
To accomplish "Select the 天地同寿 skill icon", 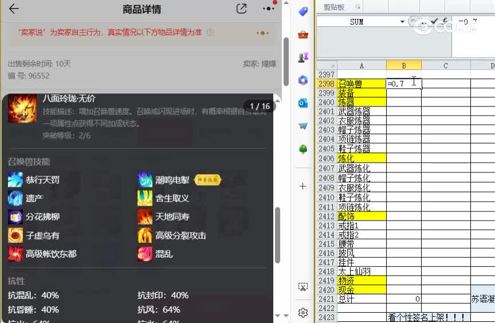I will pyautogui.click(x=145, y=217).
